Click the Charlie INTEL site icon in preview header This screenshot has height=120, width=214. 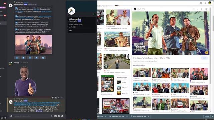click(135, 9)
